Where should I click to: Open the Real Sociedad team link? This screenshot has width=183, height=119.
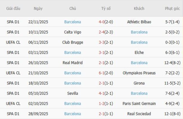pos(139,114)
